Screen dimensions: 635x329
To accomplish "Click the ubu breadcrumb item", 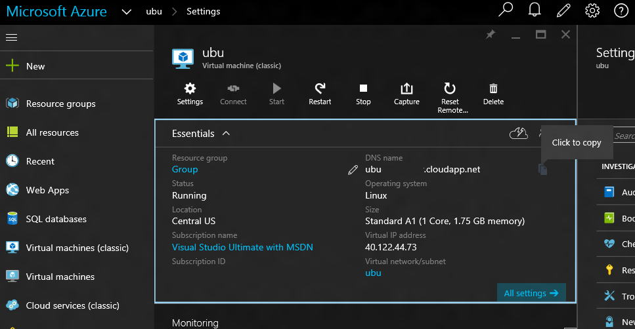I will pyautogui.click(x=154, y=12).
